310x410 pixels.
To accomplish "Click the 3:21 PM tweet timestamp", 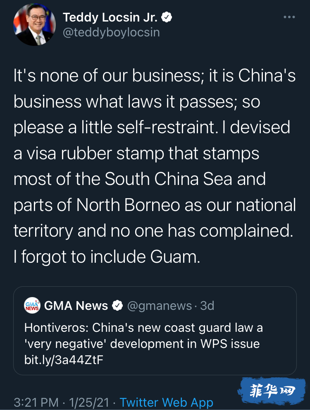I will click(x=36, y=403).
